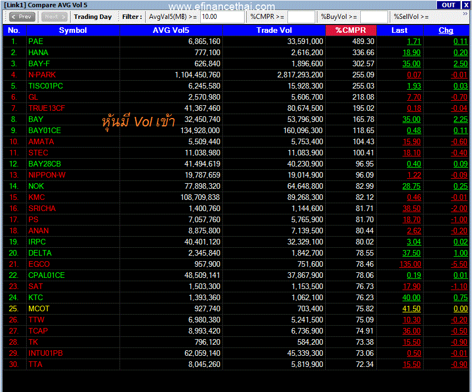Viewport: 472px width, 392px height.
Task: Click the red %CMPR column header
Action: click(x=351, y=30)
